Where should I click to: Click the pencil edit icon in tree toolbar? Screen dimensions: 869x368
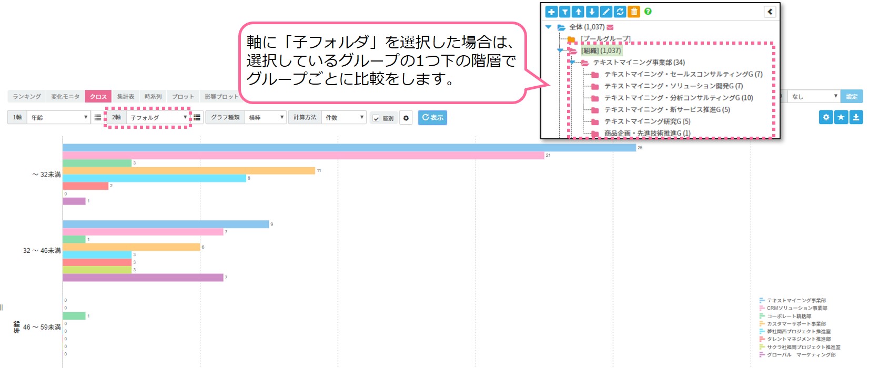606,12
